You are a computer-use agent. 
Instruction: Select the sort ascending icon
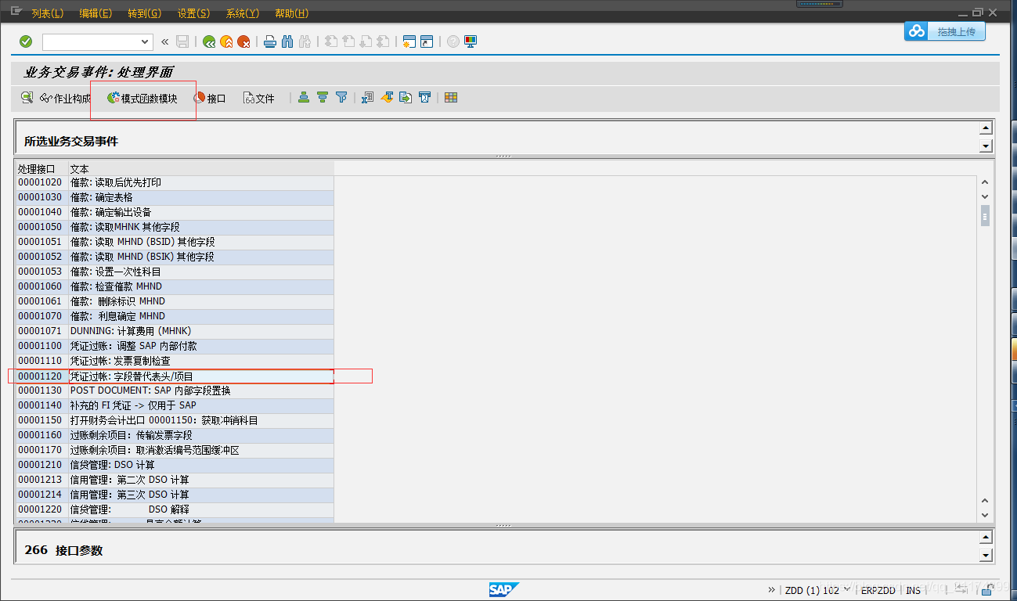pyautogui.click(x=304, y=98)
